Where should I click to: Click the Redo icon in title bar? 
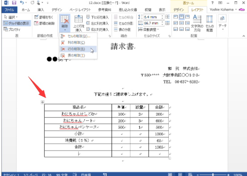tap(33, 3)
